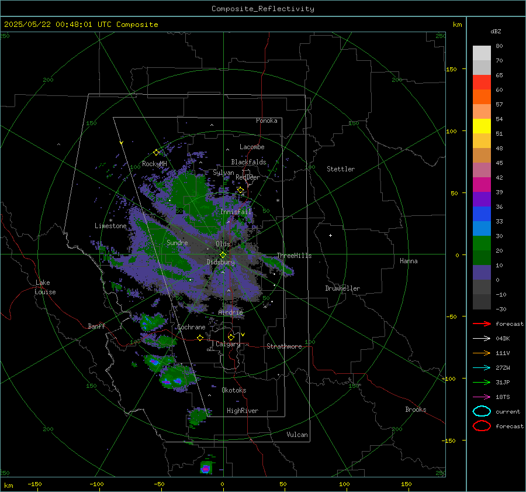Click the white plus marker west of Hanna
The image size is (526, 492).
click(330, 235)
